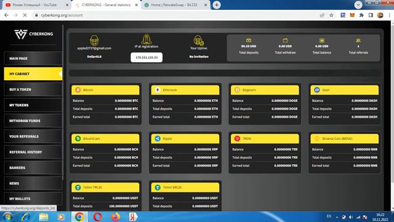The height and width of the screenshot is (222, 394).
Task: Click the Share page icon in address bar
Action: click(322, 15)
